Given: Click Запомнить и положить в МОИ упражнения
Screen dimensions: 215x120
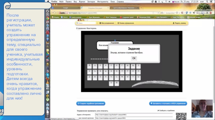Looking at the screenshot, I should click(x=168, y=103).
